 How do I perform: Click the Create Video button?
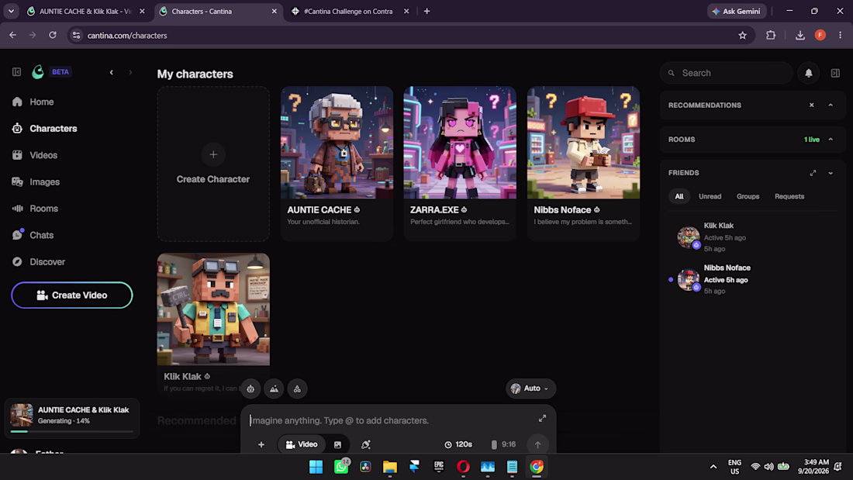point(72,295)
